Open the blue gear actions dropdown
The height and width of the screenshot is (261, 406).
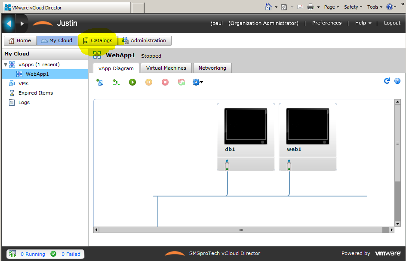point(197,82)
